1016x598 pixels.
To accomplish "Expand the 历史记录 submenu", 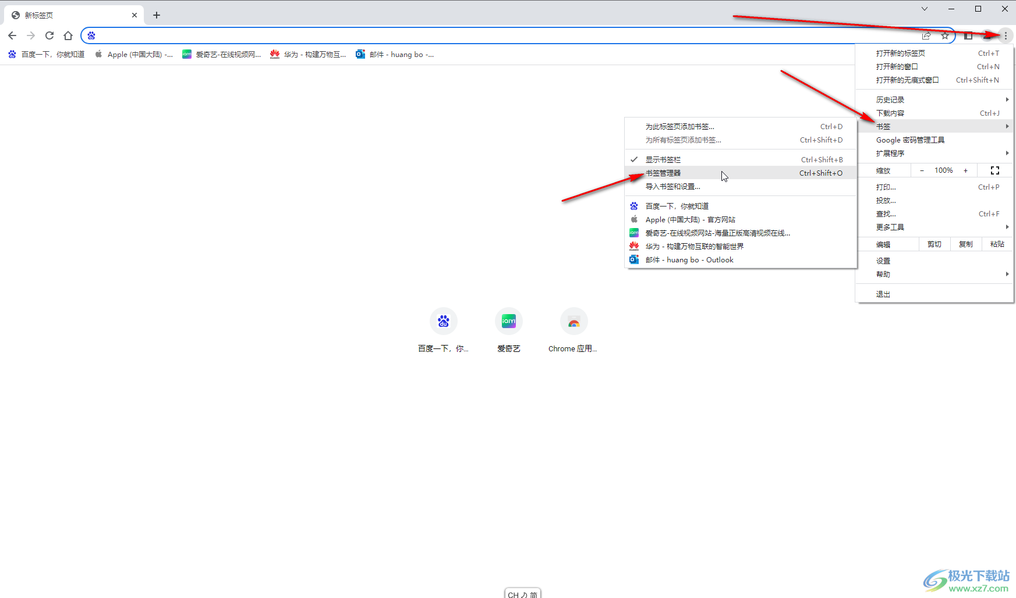I will click(x=934, y=99).
